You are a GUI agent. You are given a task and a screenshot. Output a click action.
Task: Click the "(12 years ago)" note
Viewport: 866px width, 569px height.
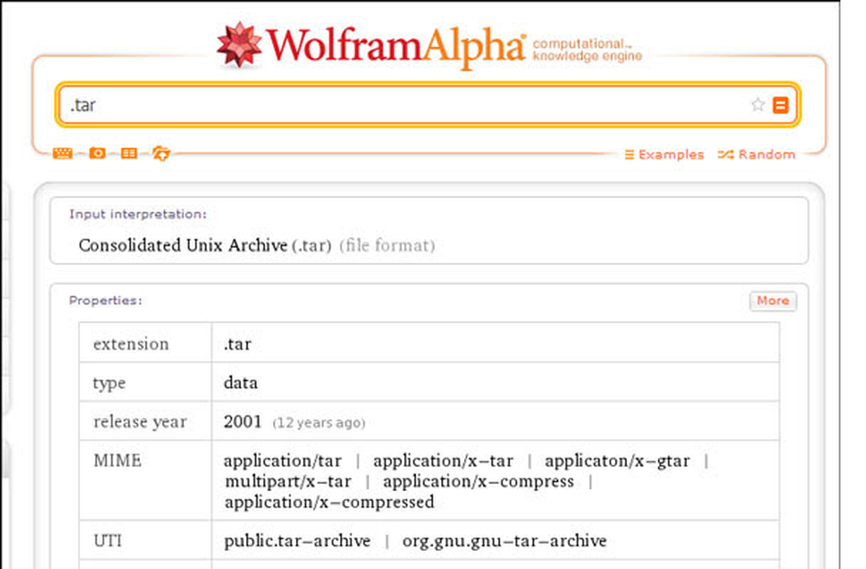tap(318, 423)
